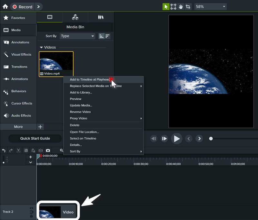Split media using the split icon
Image resolution: width=258 pixels, height=220 pixels.
pos(41,151)
